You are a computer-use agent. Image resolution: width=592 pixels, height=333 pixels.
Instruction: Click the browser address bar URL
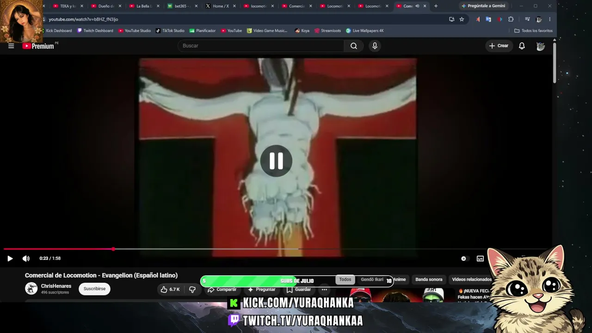84,19
